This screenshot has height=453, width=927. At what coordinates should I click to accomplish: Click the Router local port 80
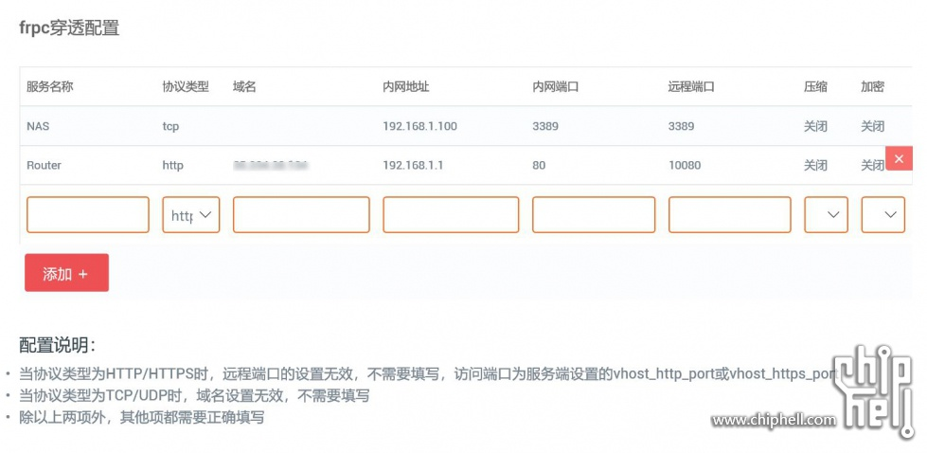[539, 165]
